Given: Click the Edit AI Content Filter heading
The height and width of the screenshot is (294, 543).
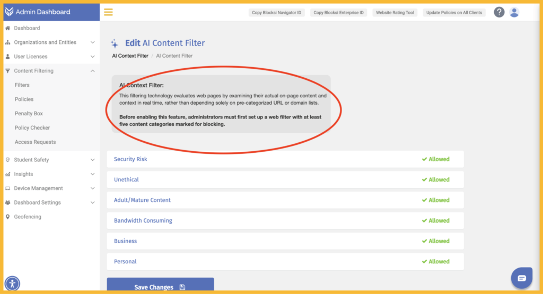Looking at the screenshot, I should (x=165, y=43).
